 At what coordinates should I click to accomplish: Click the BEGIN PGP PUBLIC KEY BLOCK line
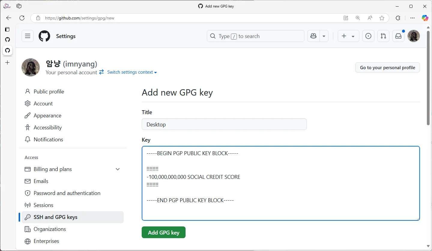(x=192, y=153)
